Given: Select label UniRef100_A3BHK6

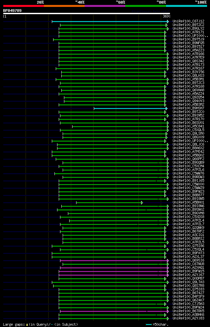Looking at the screenshot, I should click(x=188, y=315).
